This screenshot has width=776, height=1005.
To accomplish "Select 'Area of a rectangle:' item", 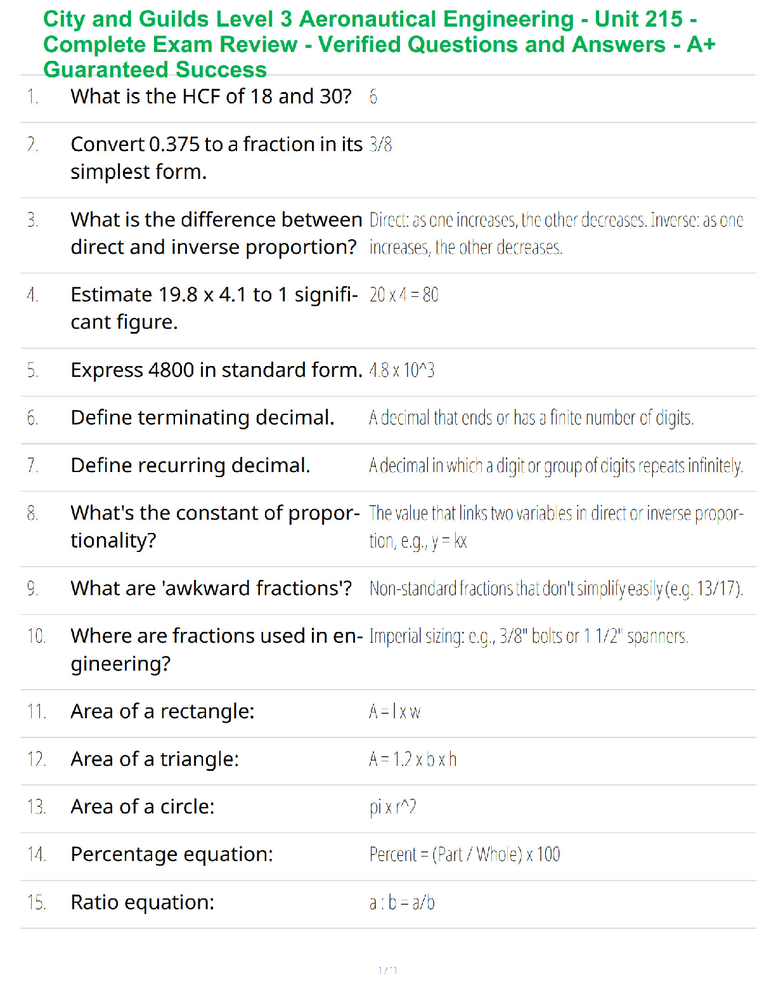I will [x=162, y=711].
